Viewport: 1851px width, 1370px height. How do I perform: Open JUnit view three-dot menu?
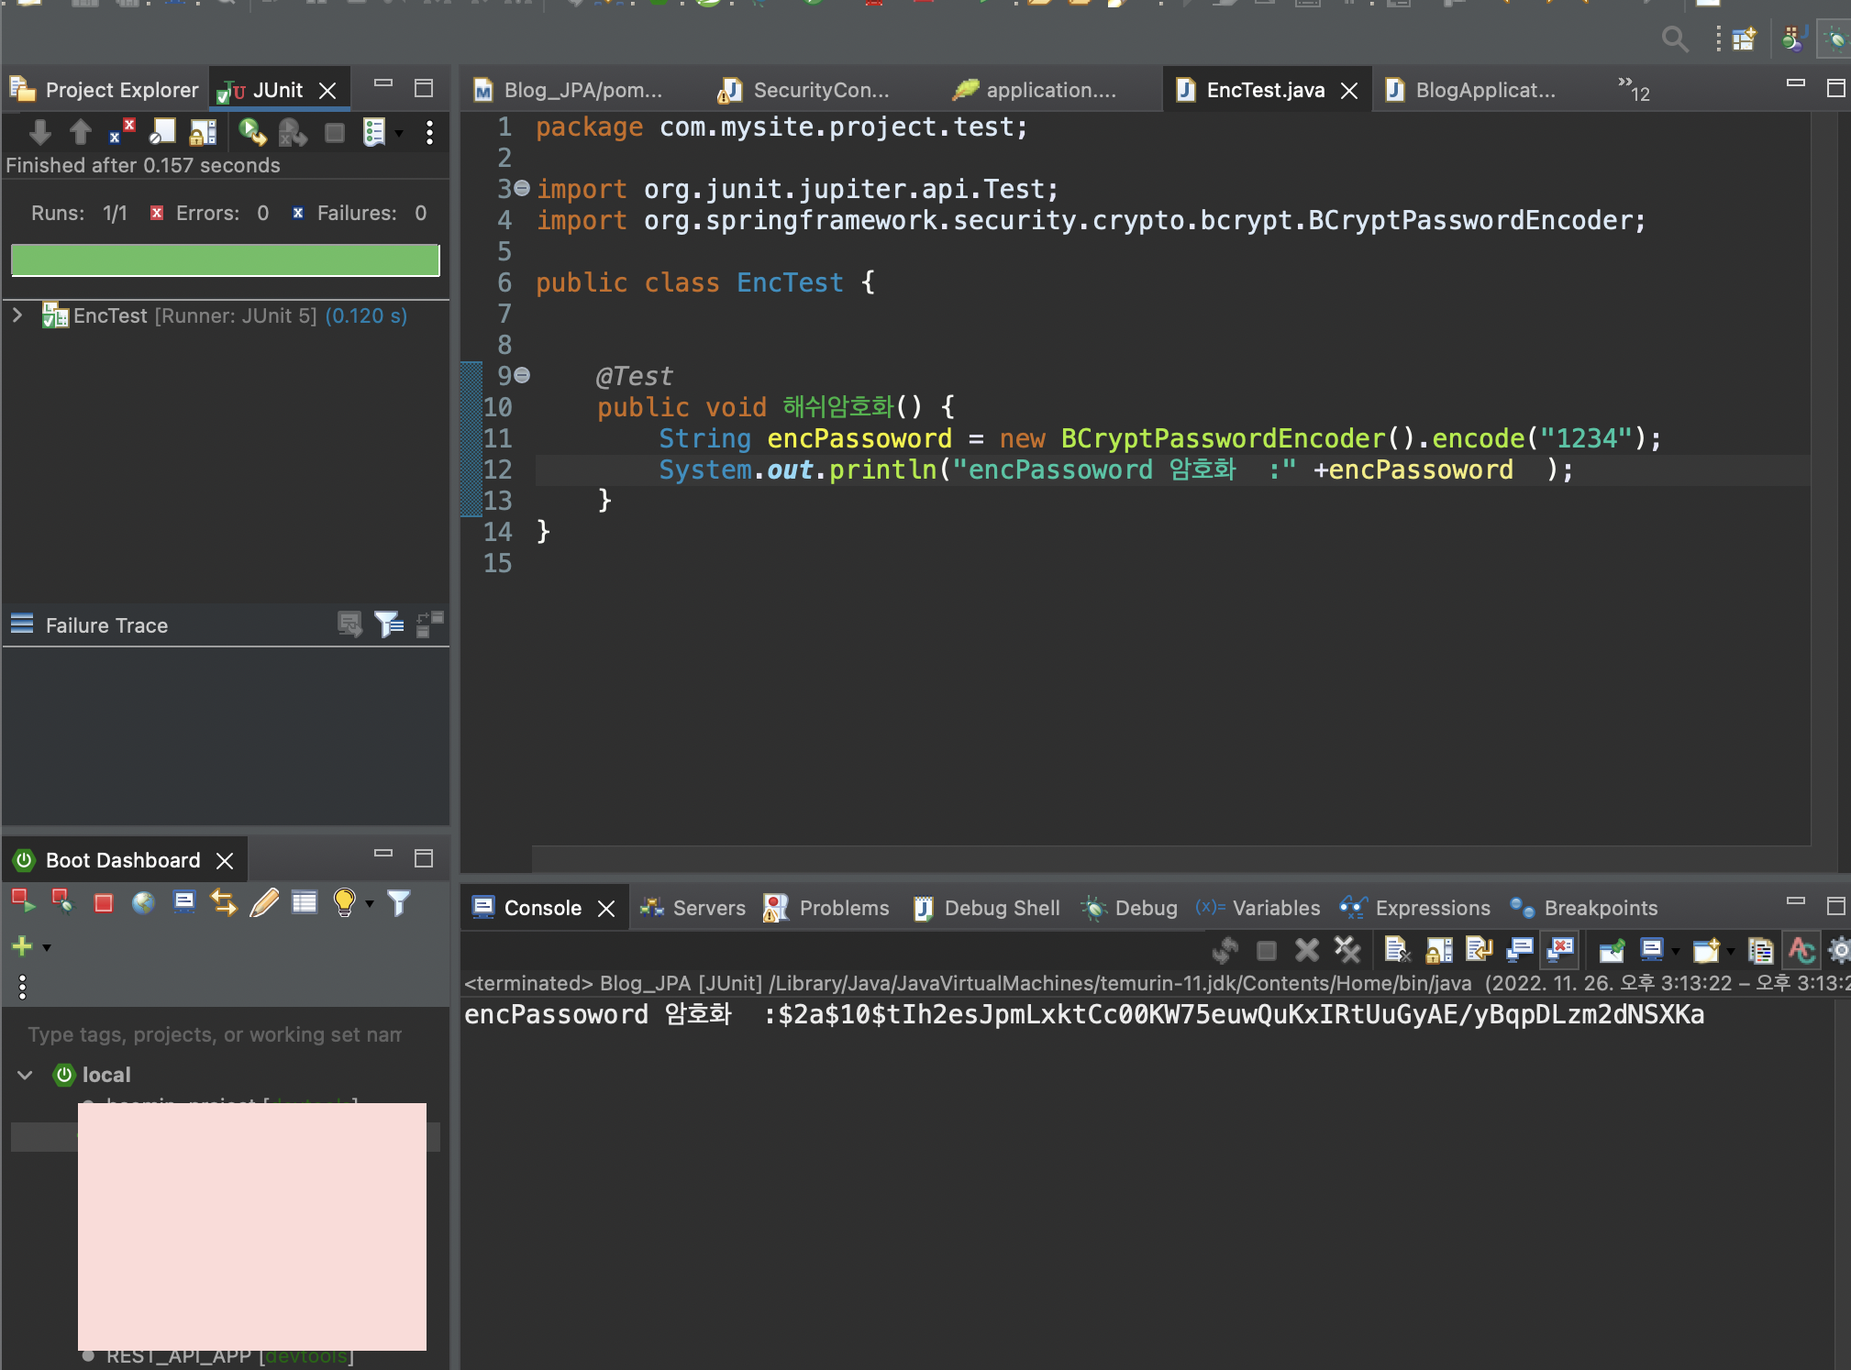(429, 133)
